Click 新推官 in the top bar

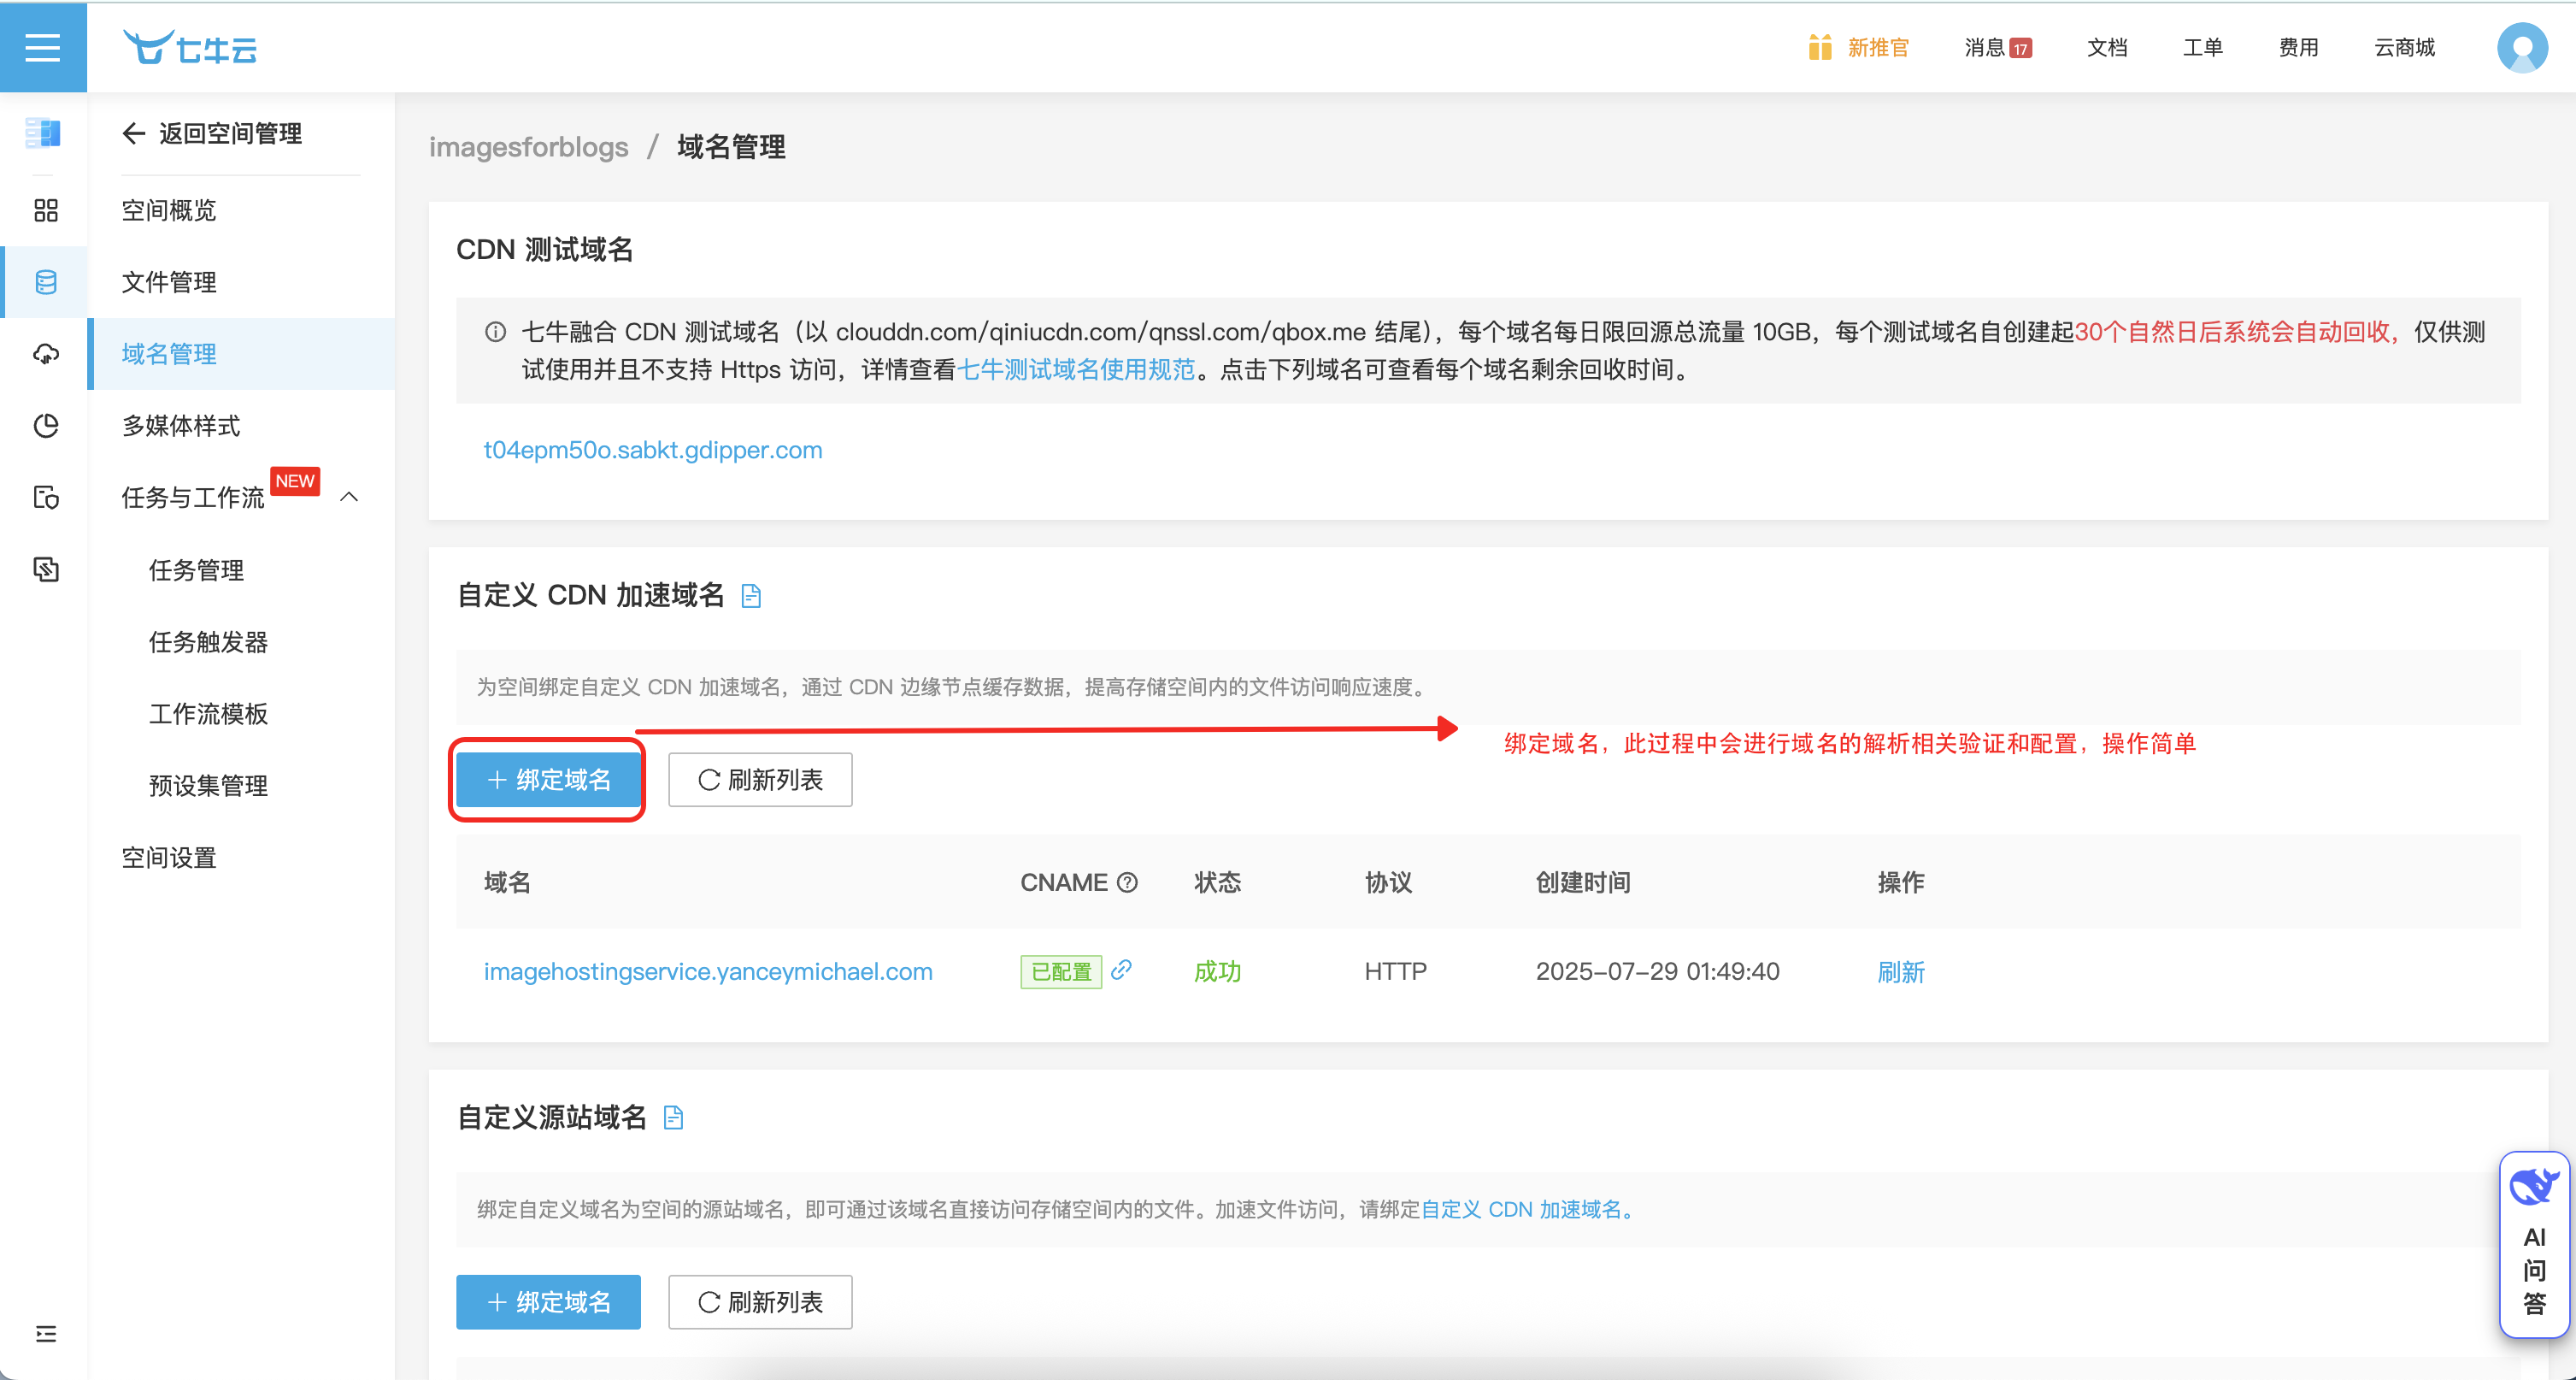pyautogui.click(x=1878, y=47)
